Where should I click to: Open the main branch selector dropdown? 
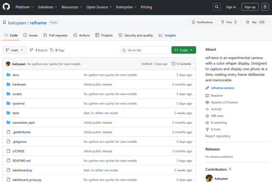(15, 50)
